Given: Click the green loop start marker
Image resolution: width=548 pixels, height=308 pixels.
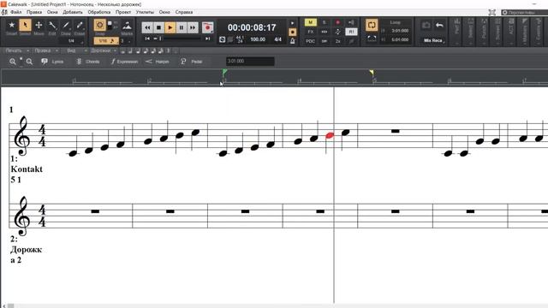Looking at the screenshot, I should (x=224, y=72).
